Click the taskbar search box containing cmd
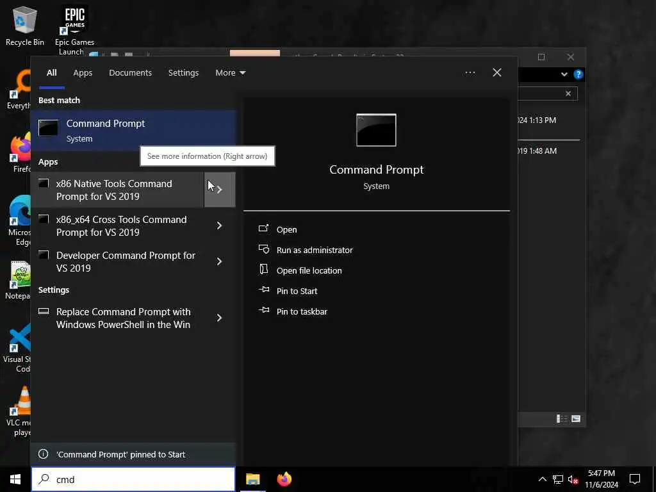The width and height of the screenshot is (656, 492). pyautogui.click(x=133, y=479)
